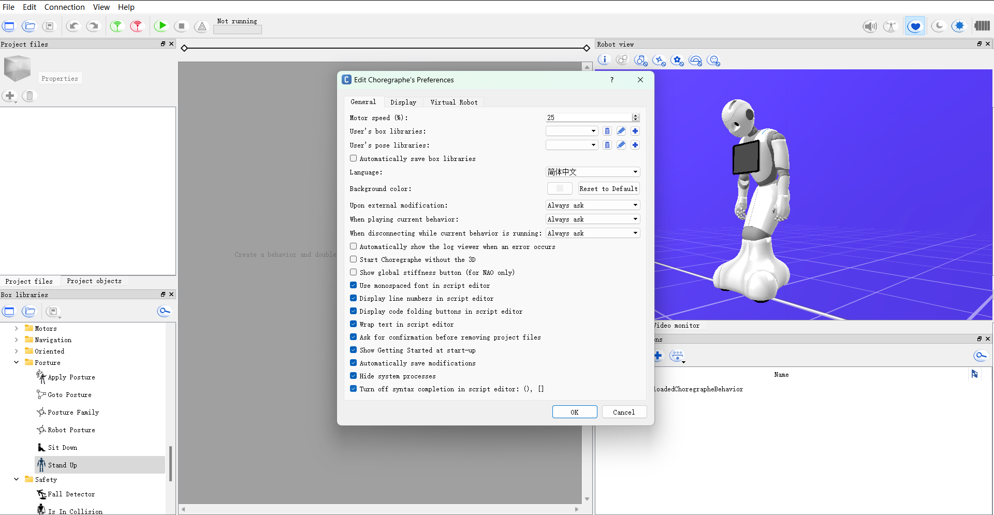Switch to the Display preferences tab
The image size is (994, 515).
click(403, 102)
